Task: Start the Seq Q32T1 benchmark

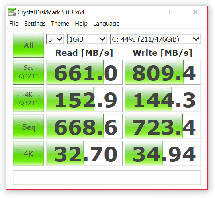Action: 29,72
